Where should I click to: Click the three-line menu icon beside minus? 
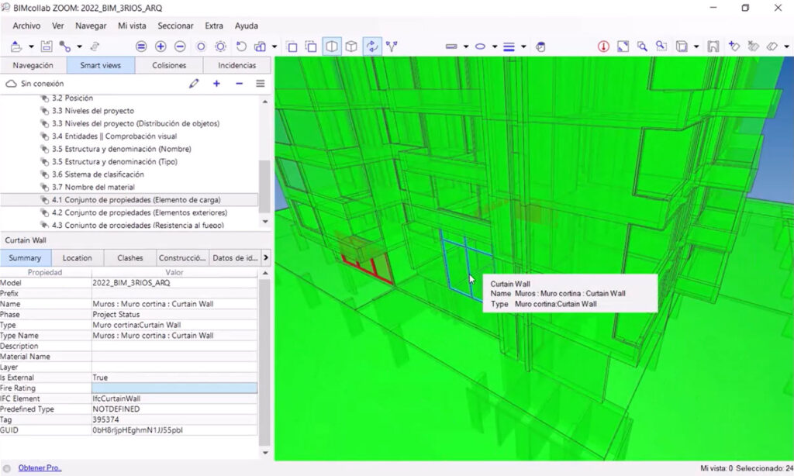pyautogui.click(x=261, y=84)
